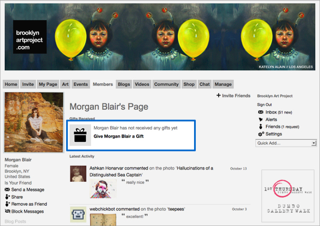Click the Sign Out link
The height and width of the screenshot is (226, 320).
(265, 104)
